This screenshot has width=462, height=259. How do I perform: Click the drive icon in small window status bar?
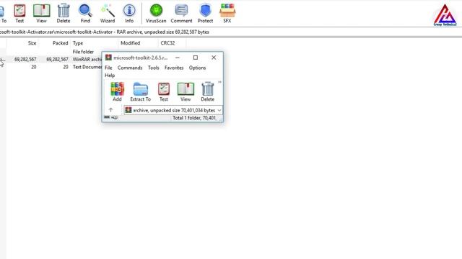tap(107, 117)
